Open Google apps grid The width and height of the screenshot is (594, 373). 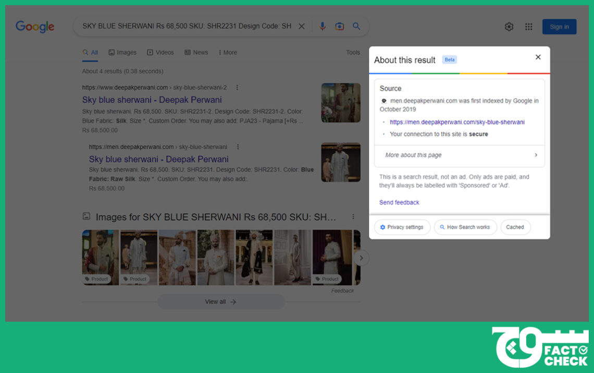[x=528, y=27]
